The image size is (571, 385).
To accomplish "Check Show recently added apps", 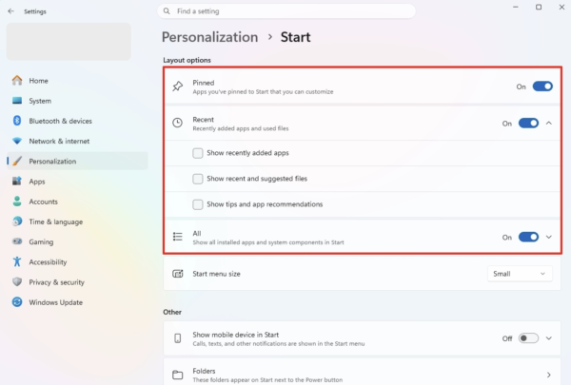I will 198,153.
